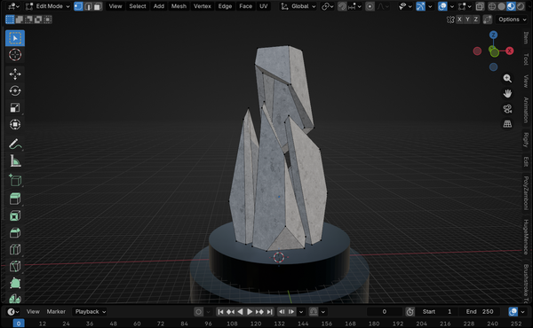Click the red X axis on gizmo

[x=509, y=51]
